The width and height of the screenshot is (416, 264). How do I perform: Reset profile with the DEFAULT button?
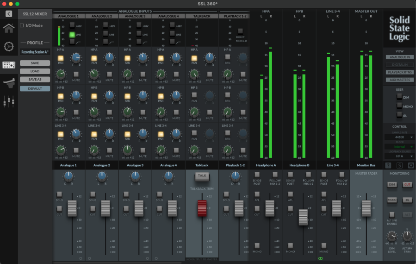pos(35,88)
